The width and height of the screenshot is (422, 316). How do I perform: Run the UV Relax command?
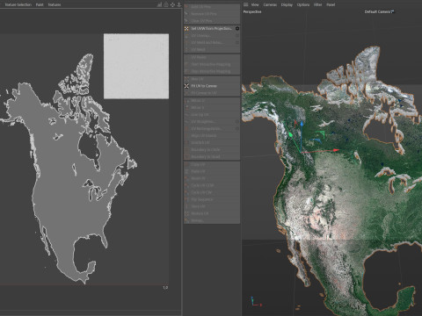(212, 57)
